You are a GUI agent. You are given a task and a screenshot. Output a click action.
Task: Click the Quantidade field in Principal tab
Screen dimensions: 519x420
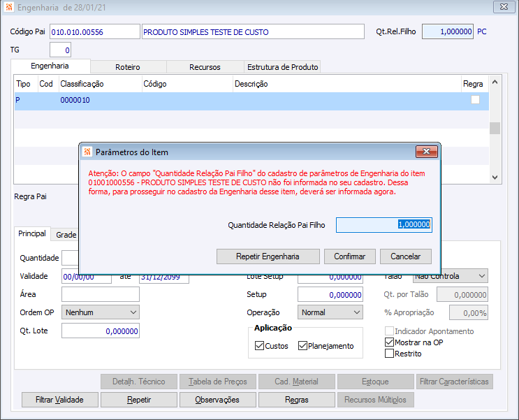pos(70,258)
